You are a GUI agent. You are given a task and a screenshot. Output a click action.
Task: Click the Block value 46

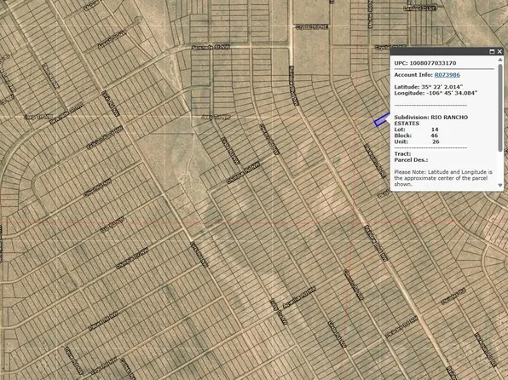435,135
